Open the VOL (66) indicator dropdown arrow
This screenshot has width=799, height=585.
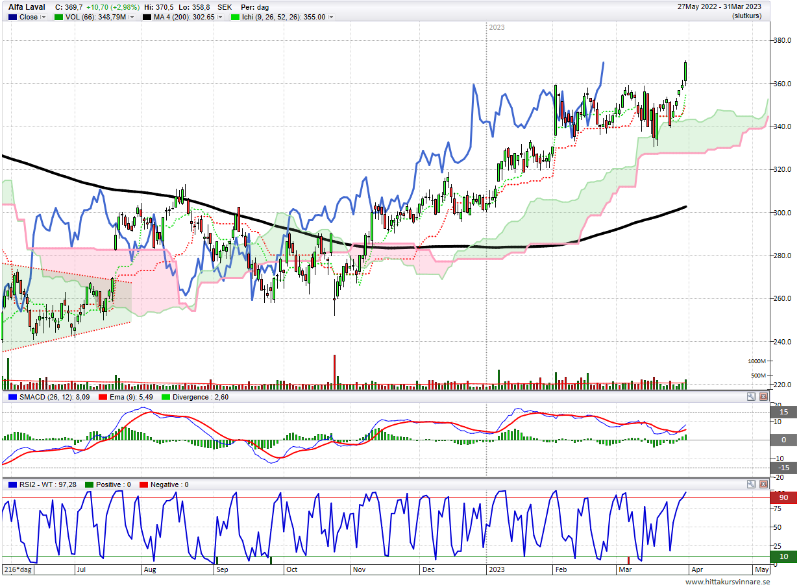(x=132, y=18)
